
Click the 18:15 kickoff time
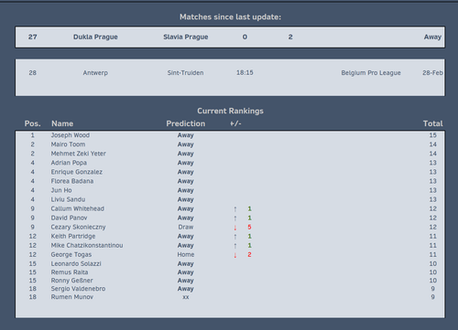(x=245, y=73)
